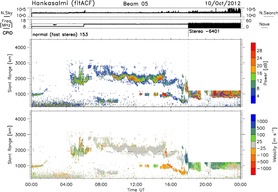Click the "16" label on power colorbar
278x192 pixels.
pyautogui.click(x=259, y=73)
